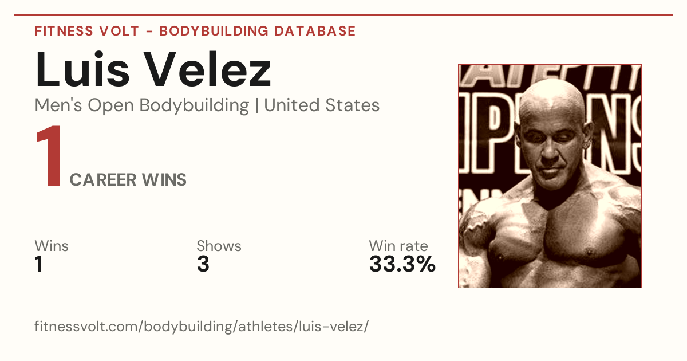Click the Wins value of 1
Screen dimensions: 687x361
coord(39,264)
